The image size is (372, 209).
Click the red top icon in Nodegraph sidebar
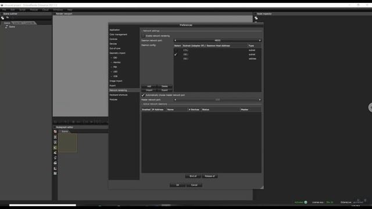(x=55, y=132)
